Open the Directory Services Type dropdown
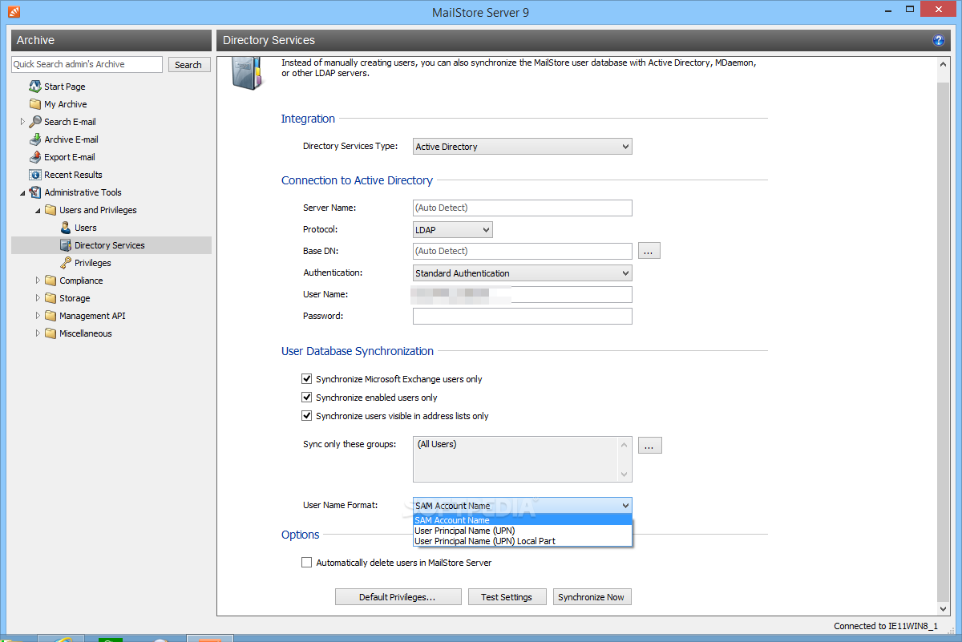The height and width of the screenshot is (642, 962). click(x=523, y=147)
